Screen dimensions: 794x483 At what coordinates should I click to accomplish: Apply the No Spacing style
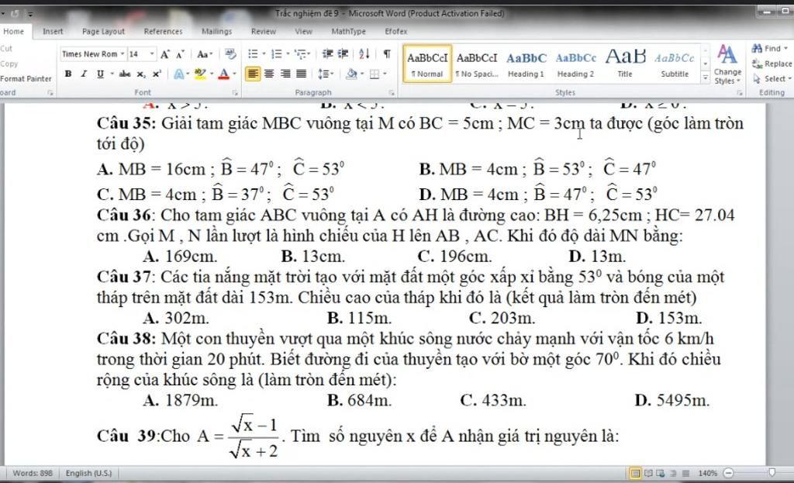pyautogui.click(x=477, y=64)
